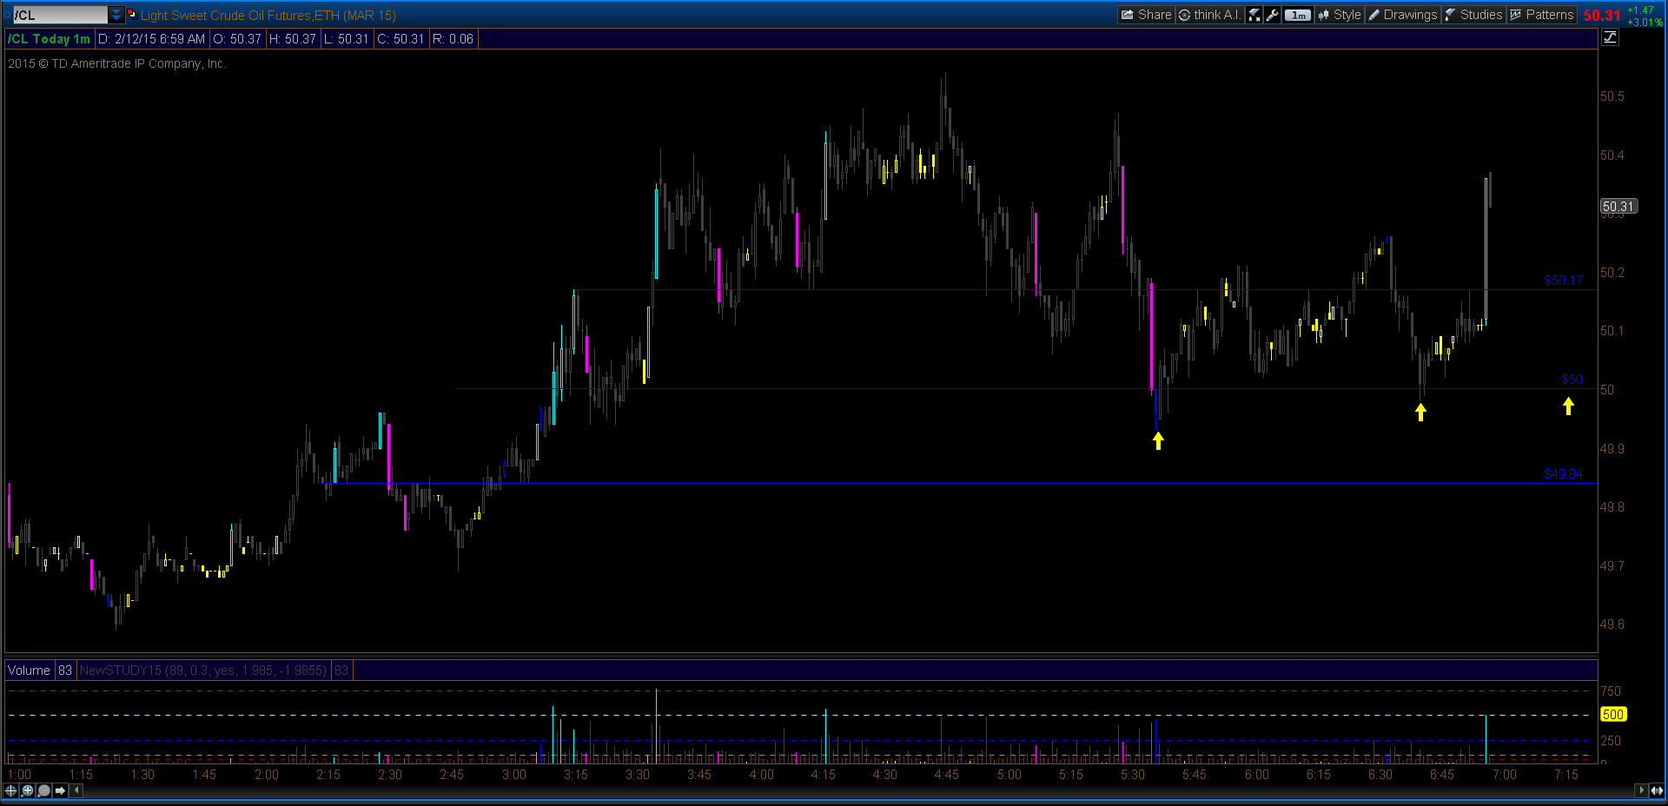1668x806 pixels.
Task: Click the green right arrow icon
Action: click(60, 790)
